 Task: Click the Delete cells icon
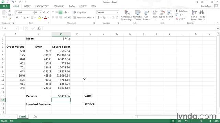click(162, 12)
